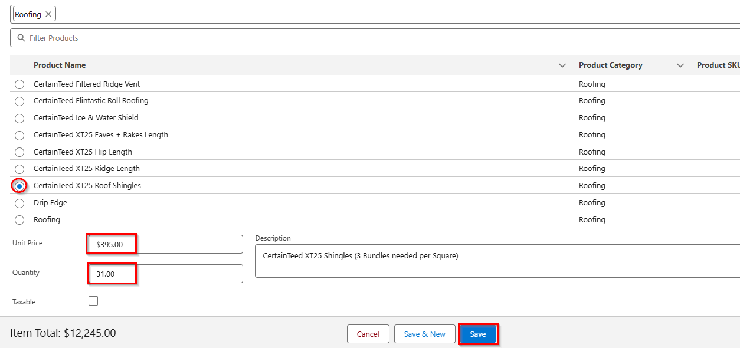
Task: Click the Quantity field
Action: (165, 274)
